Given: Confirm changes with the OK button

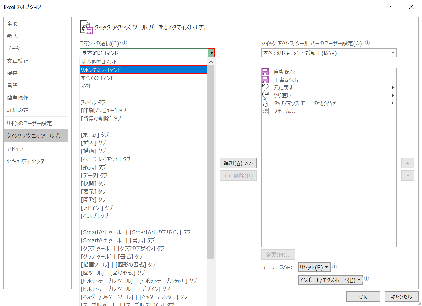Looking at the screenshot, I should pos(363,297).
